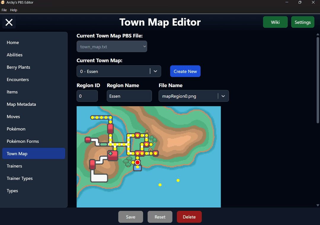Open the Help menu
The height and width of the screenshot is (225, 320).
[x=14, y=10]
